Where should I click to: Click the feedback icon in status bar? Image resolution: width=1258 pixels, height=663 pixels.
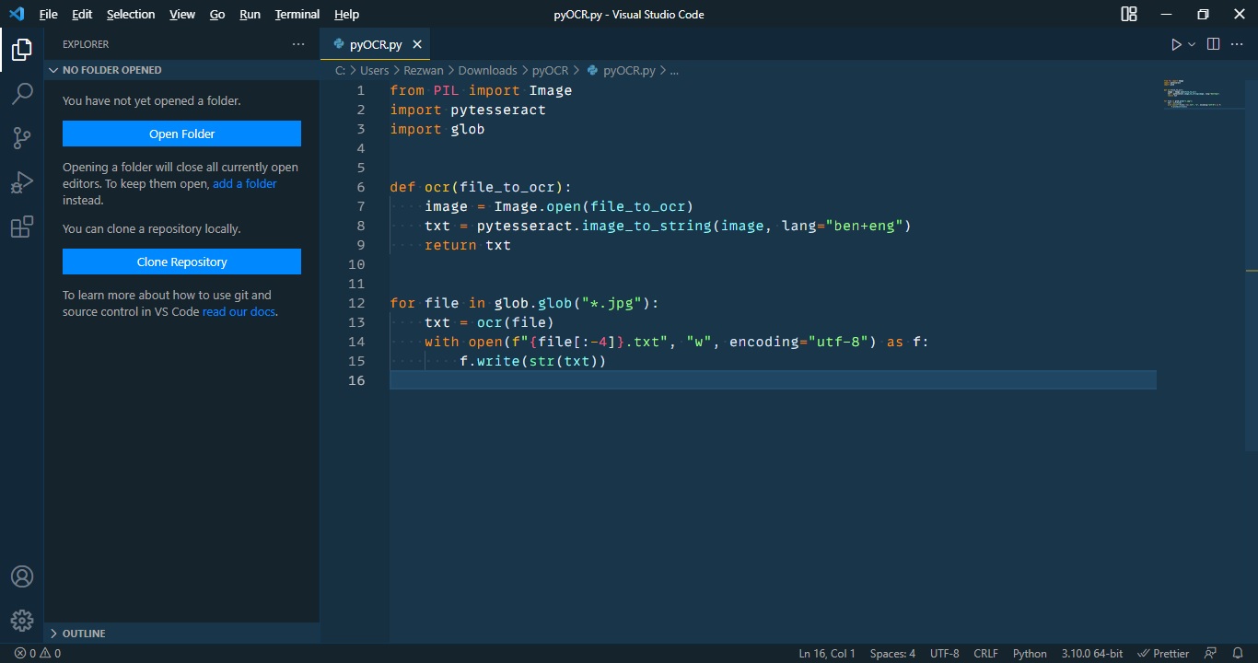(1211, 653)
